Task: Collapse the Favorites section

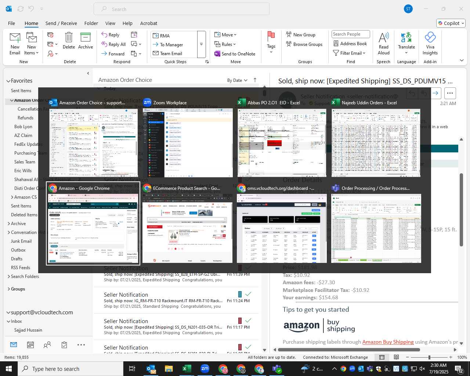Action: 8,81
